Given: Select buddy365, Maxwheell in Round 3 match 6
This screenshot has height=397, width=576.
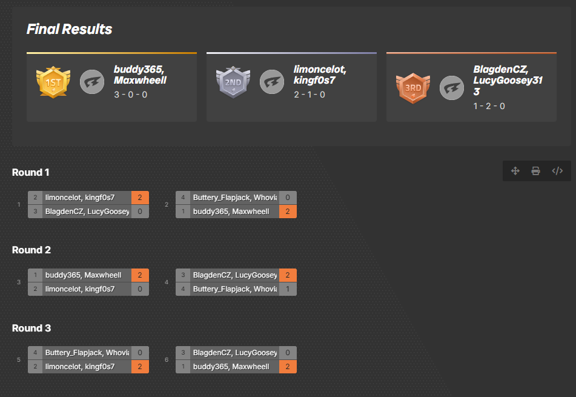Looking at the screenshot, I should point(234,367).
